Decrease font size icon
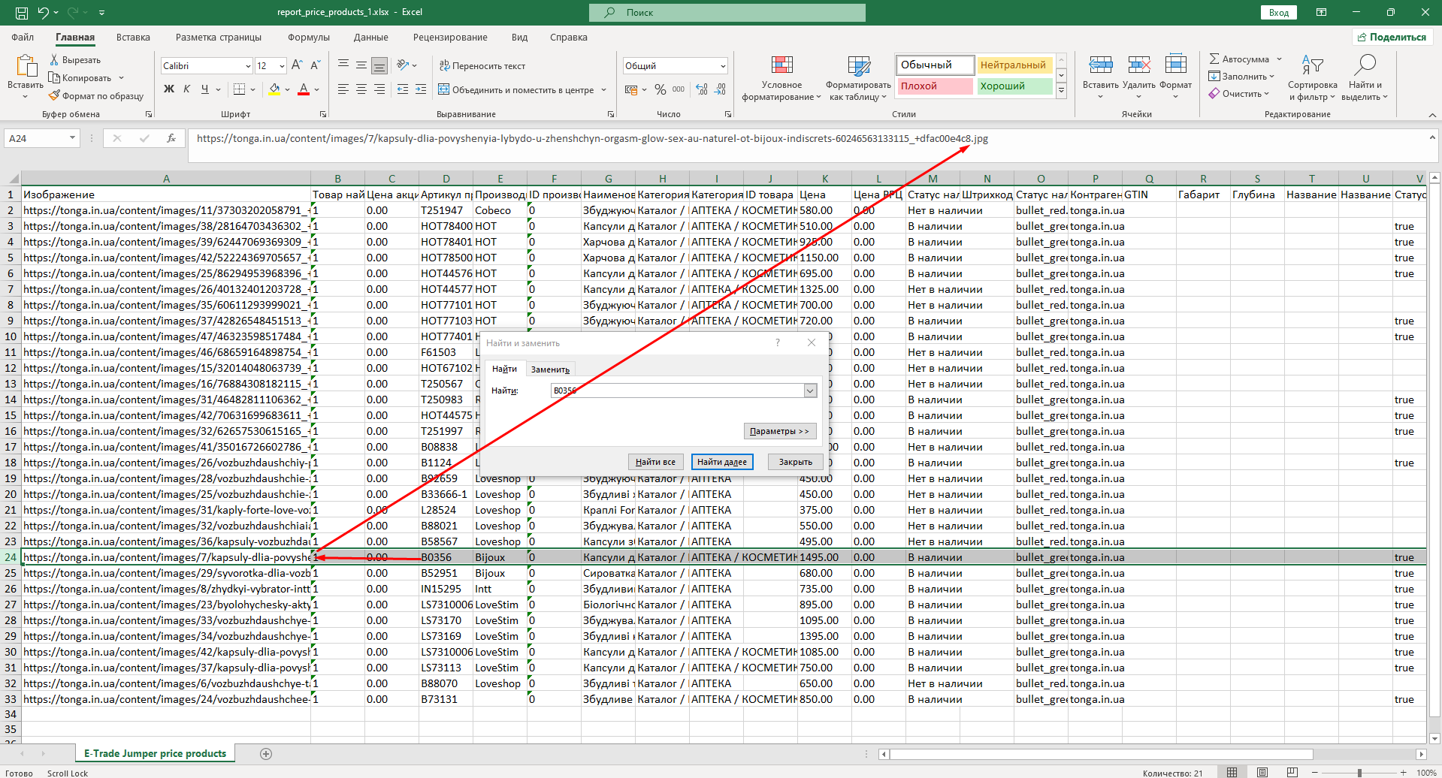The height and width of the screenshot is (778, 1442). pos(315,65)
